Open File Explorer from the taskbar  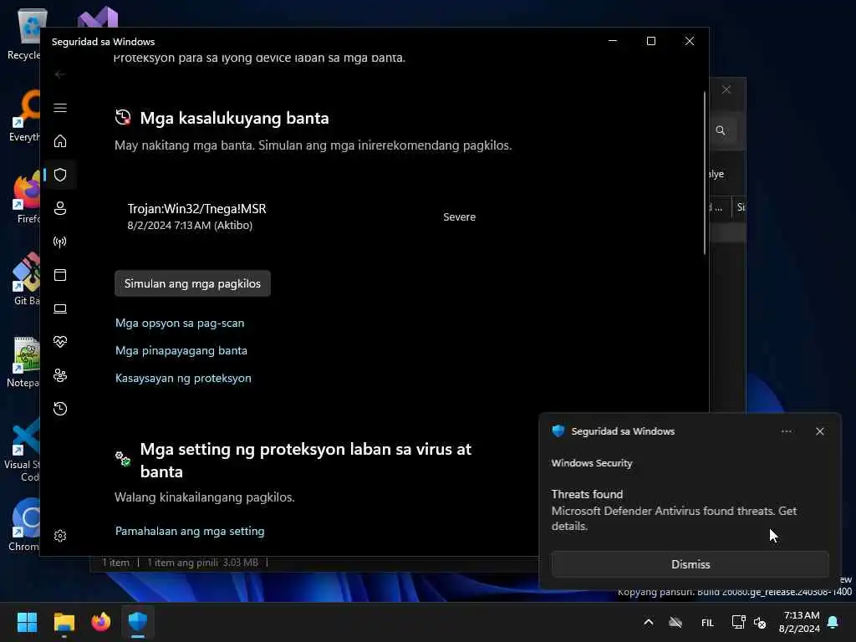pos(64,622)
